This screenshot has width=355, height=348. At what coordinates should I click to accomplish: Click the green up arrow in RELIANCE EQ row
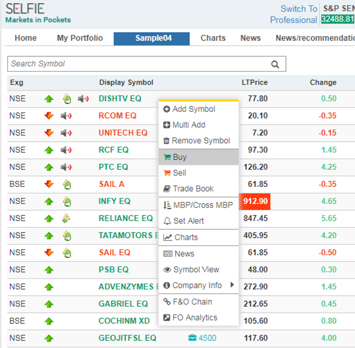49,218
